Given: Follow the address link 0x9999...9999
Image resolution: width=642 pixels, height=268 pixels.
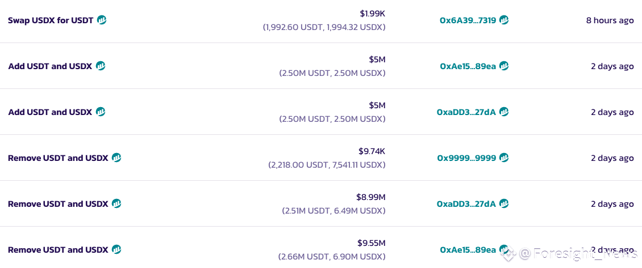Looking at the screenshot, I should click(466, 158).
